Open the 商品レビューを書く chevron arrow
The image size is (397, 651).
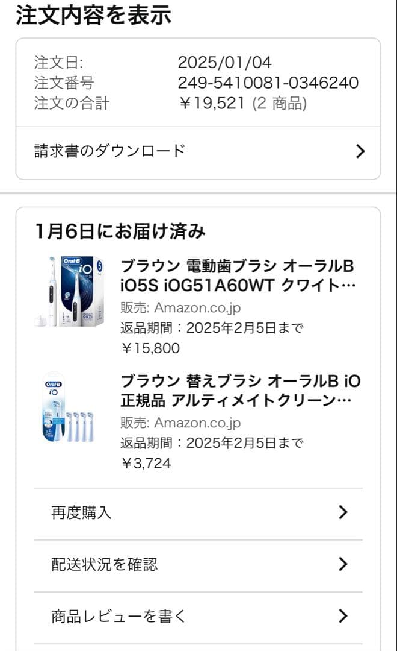(344, 616)
